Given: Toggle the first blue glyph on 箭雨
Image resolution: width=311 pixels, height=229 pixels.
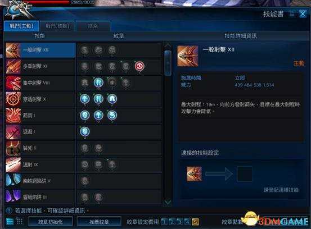Looking at the screenshot, I should click(x=85, y=115).
